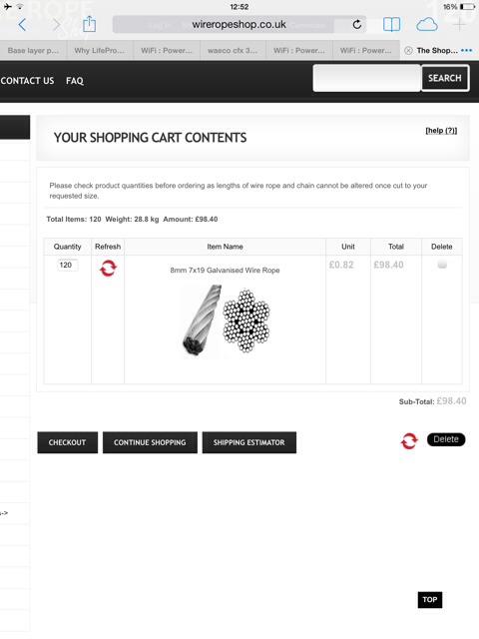
Task: Click into the quantity field showing 120
Action: 68,265
